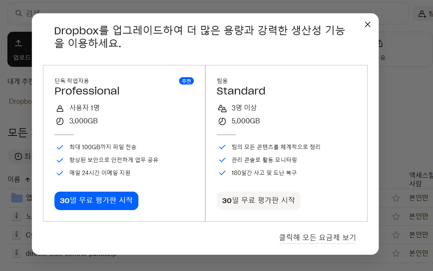Click the invite person icon behind dialog

click(x=422, y=14)
